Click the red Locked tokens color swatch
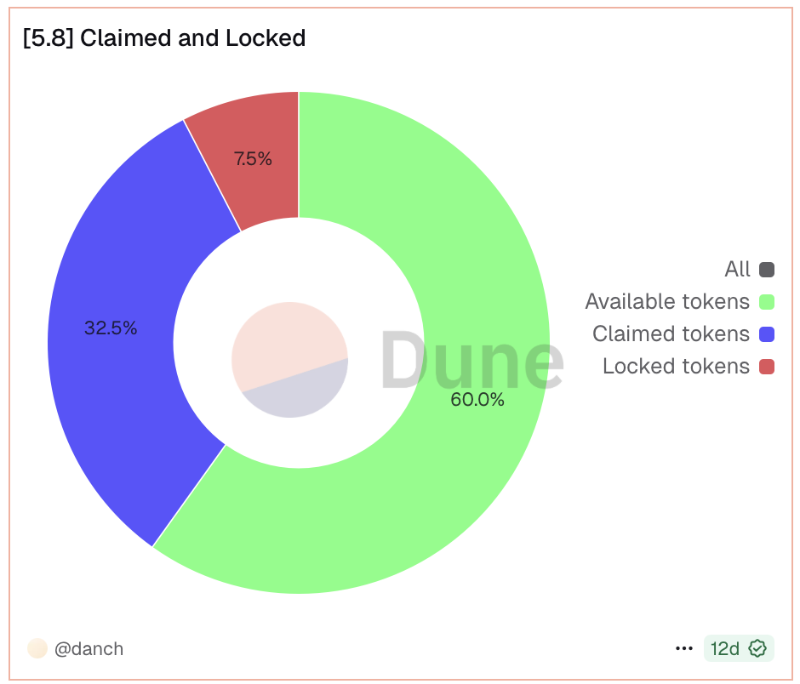This screenshot has height=684, width=800. pyautogui.click(x=766, y=366)
